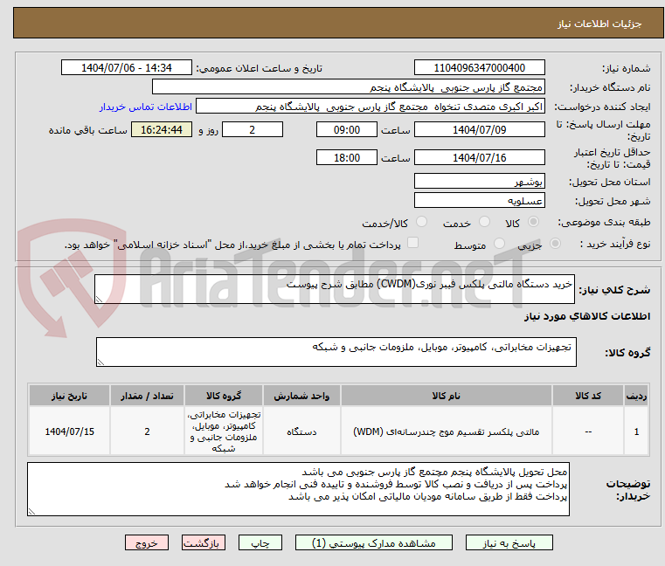The image size is (665, 566).
Task: Click the remaining days field showing 2
Action: point(253,130)
